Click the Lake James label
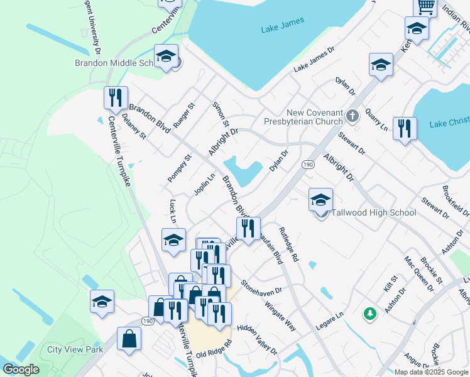 pos(283,25)
